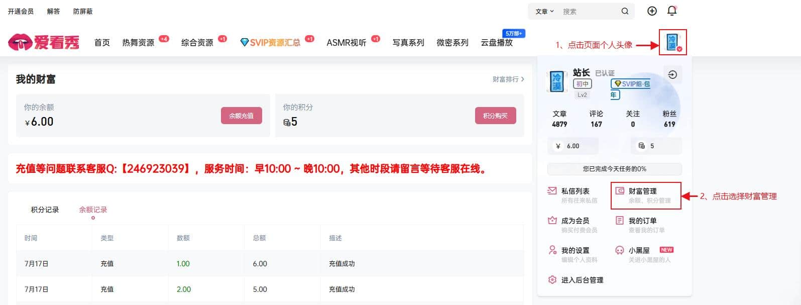Open the 文章 search type dropdown
This screenshot has width=801, height=305.
[x=544, y=11]
